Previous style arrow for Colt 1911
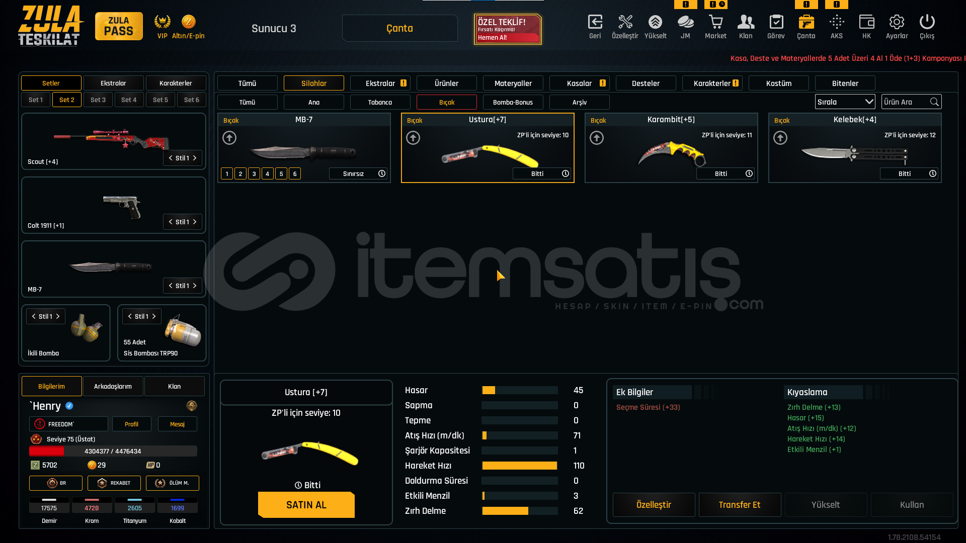Viewport: 966px width, 543px height. click(171, 222)
